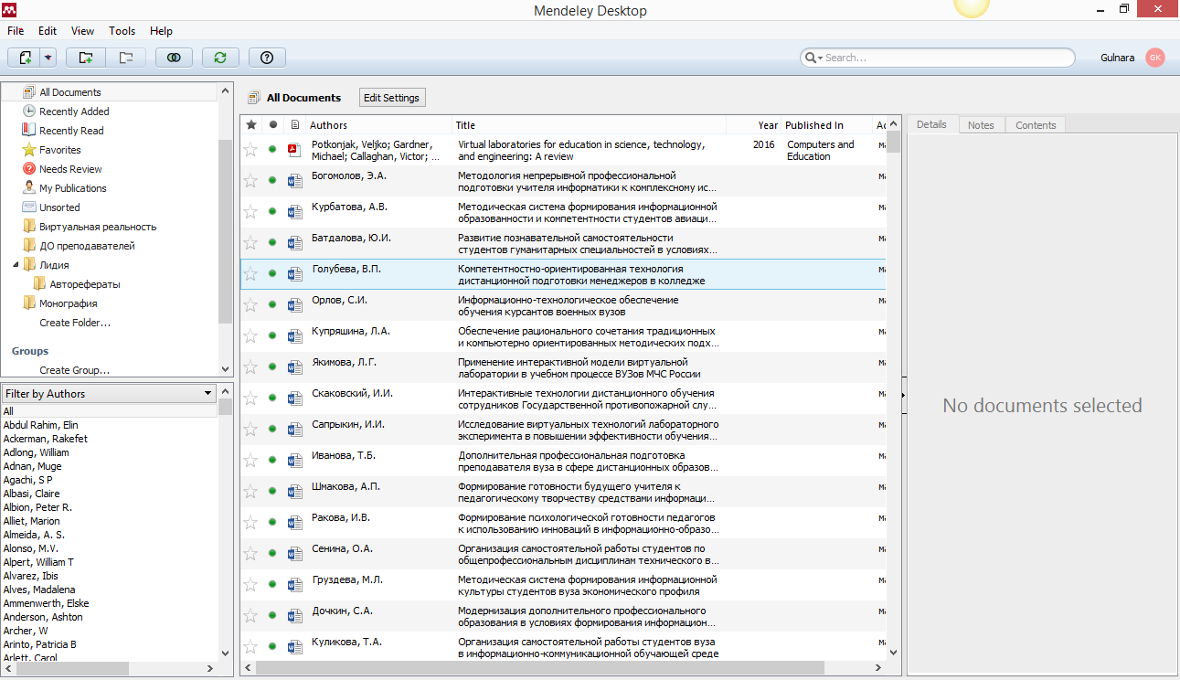Switch to the Contents tab
Viewport: 1180px width, 680px height.
1036,125
